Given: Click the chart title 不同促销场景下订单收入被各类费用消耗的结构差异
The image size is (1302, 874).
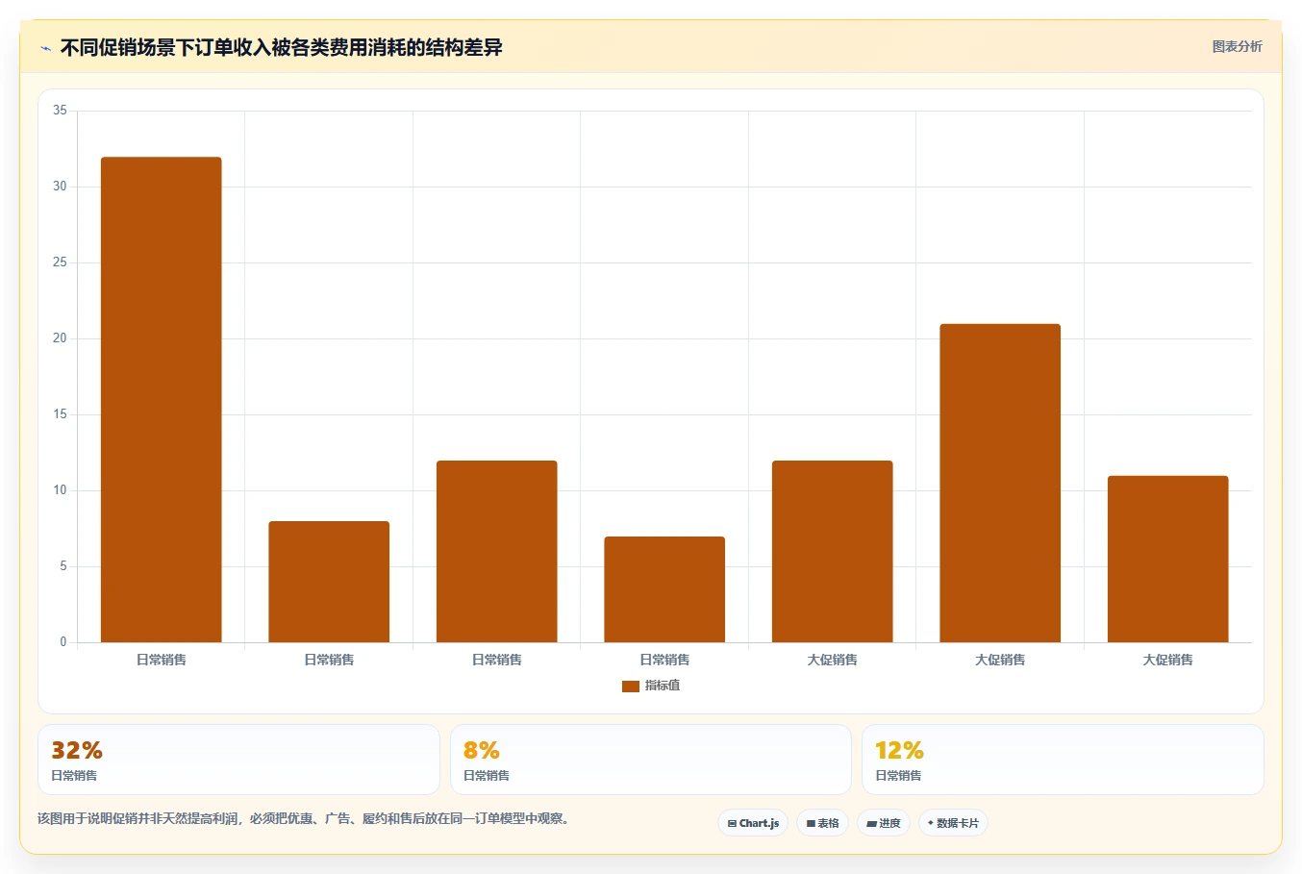Looking at the screenshot, I should tap(281, 47).
